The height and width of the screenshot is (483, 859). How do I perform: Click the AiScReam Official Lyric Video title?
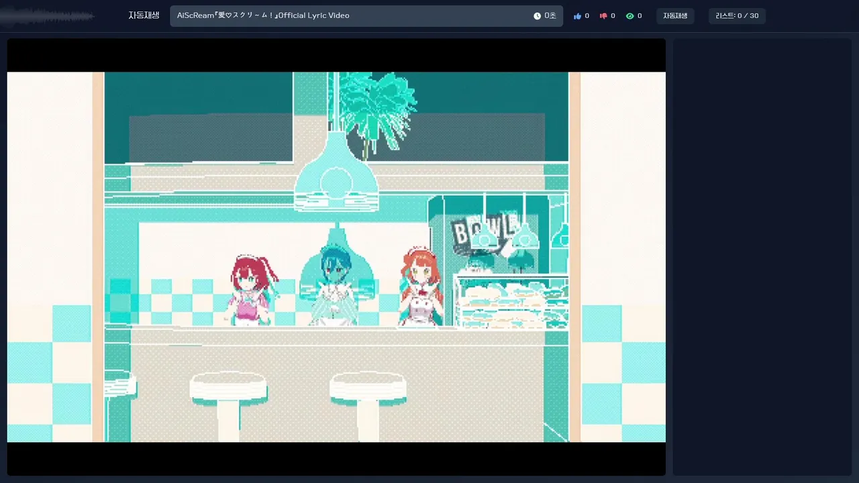point(263,15)
